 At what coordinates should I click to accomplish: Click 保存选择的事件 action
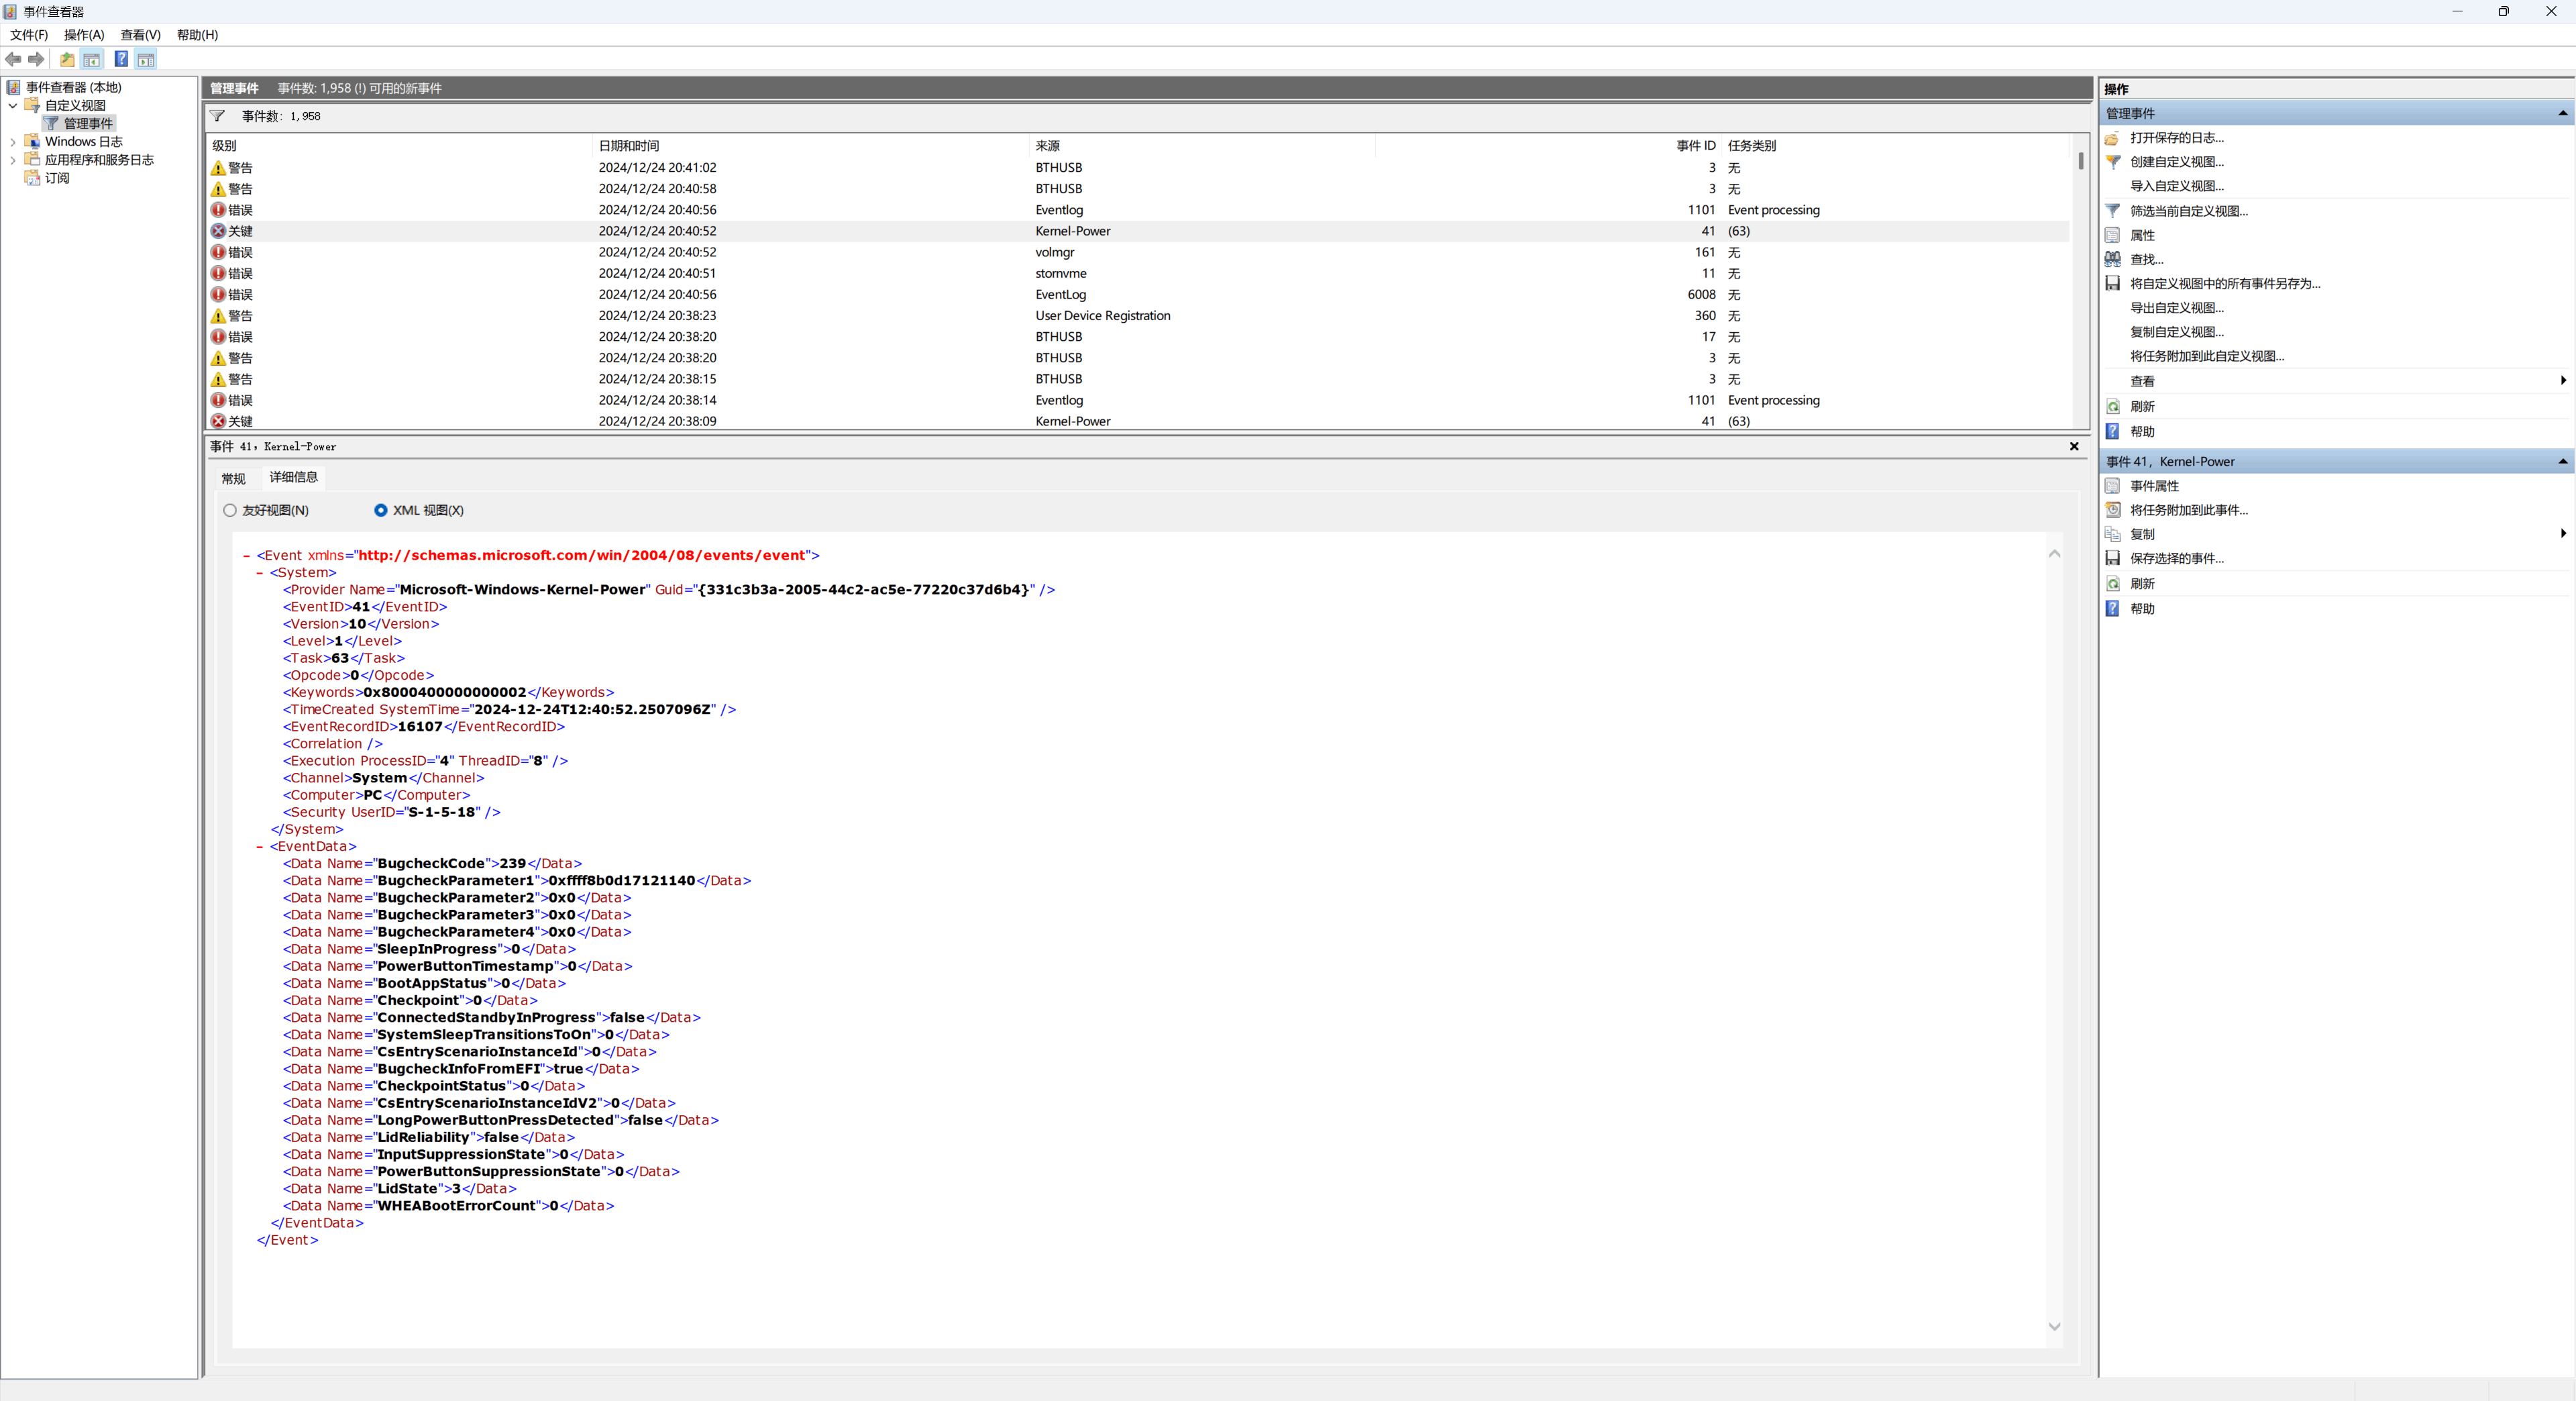point(2176,558)
